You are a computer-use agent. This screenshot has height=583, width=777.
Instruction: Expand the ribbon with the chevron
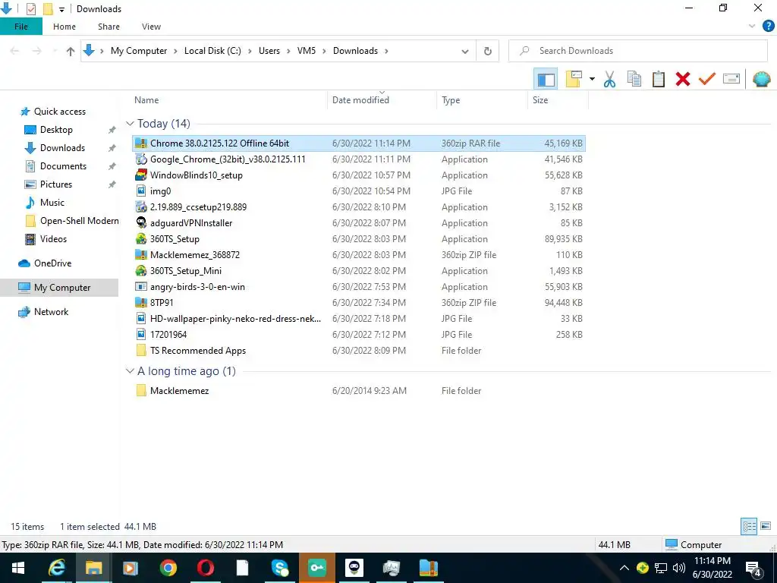[752, 27]
